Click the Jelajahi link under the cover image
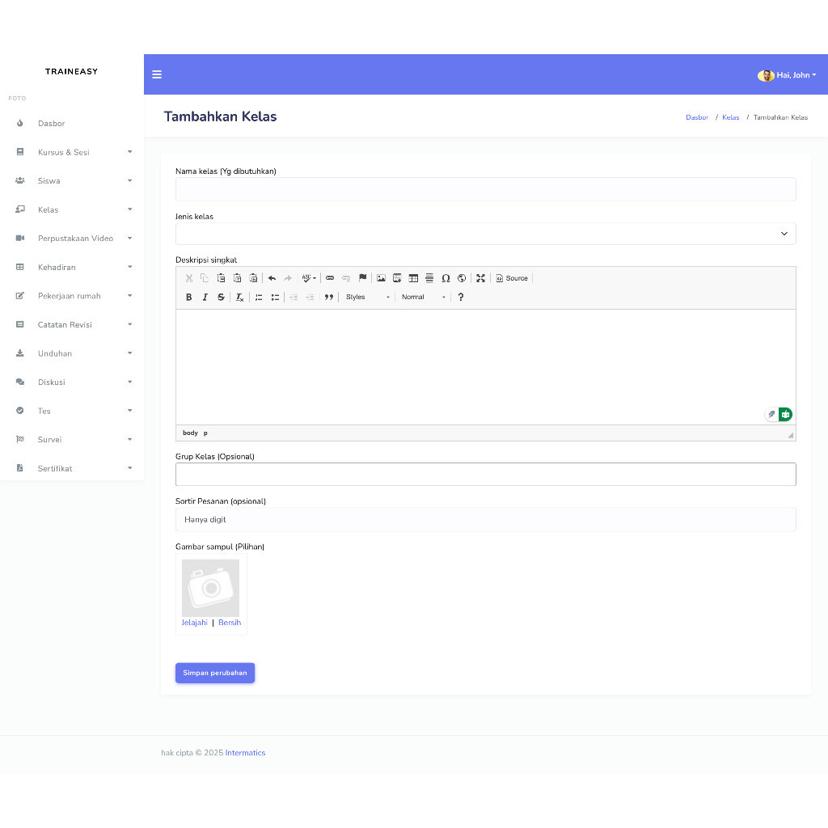828x828 pixels. tap(194, 623)
